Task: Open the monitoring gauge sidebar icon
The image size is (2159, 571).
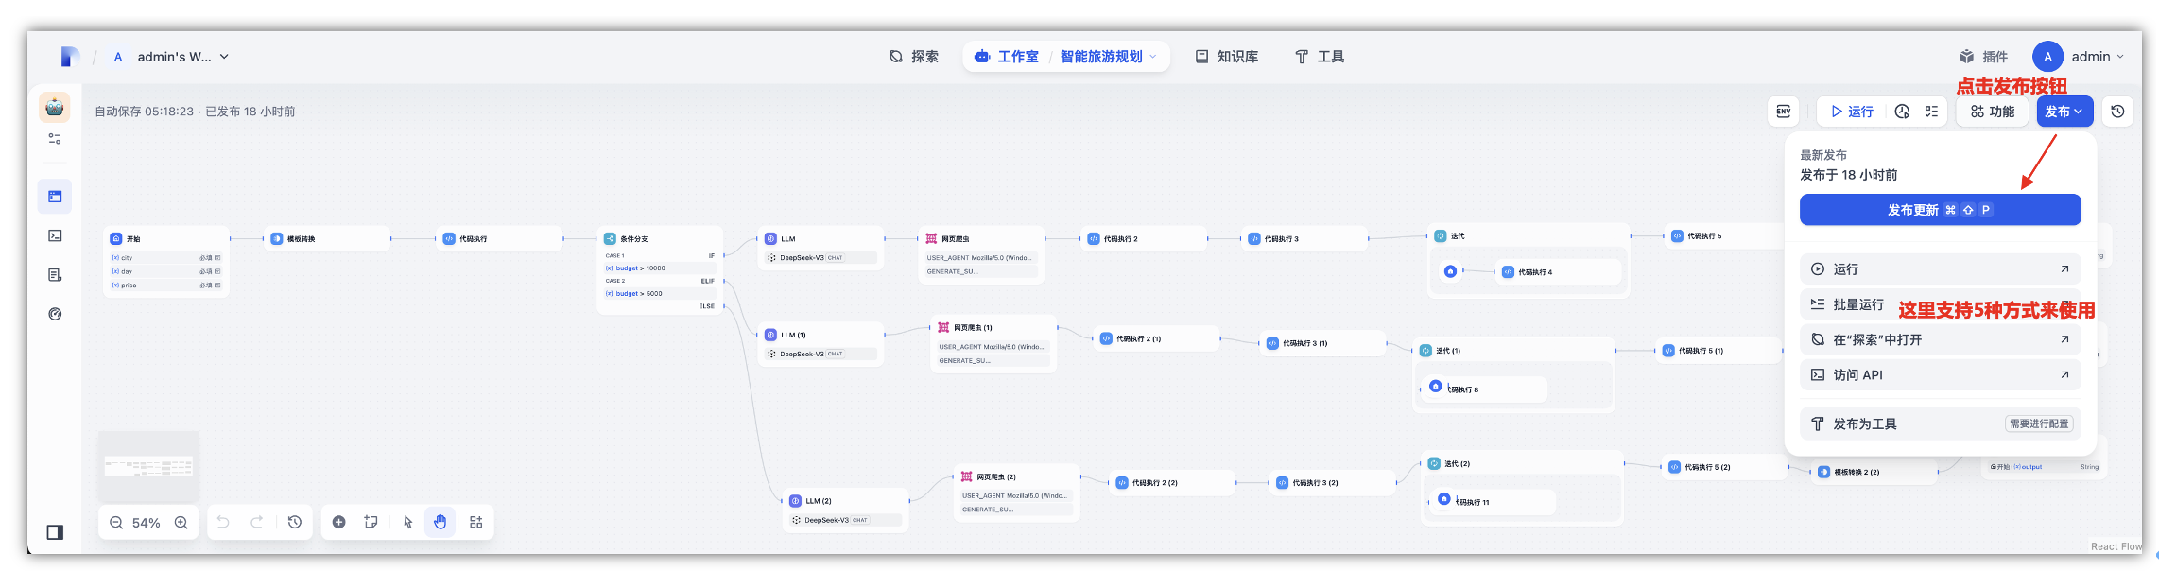Action: (55, 315)
